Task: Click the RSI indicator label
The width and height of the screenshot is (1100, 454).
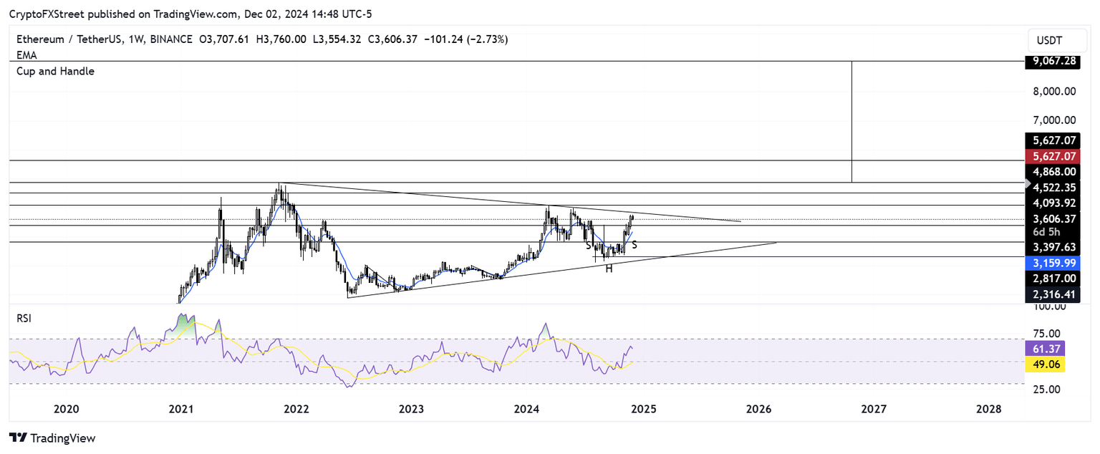Action: point(24,318)
